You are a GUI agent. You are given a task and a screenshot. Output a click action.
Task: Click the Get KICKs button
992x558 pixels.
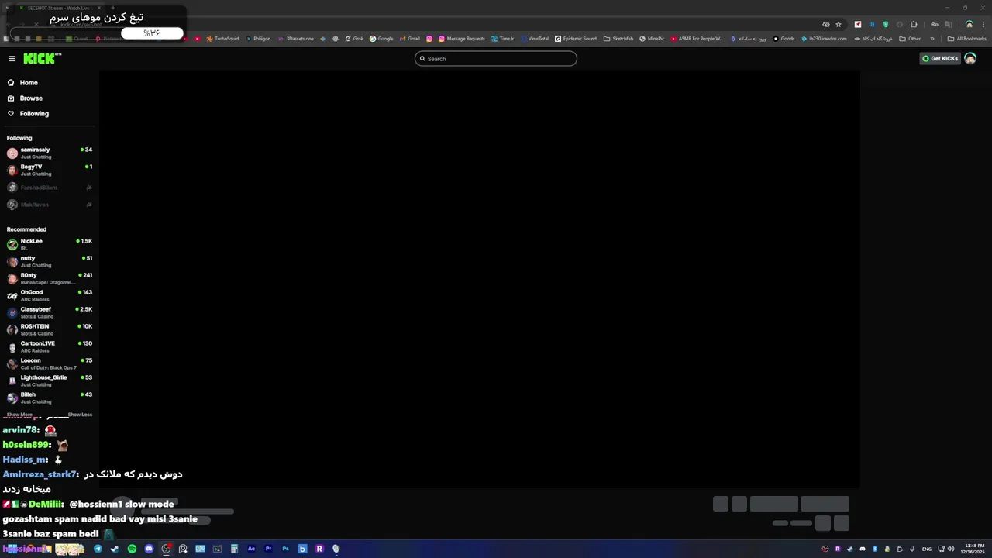[940, 58]
